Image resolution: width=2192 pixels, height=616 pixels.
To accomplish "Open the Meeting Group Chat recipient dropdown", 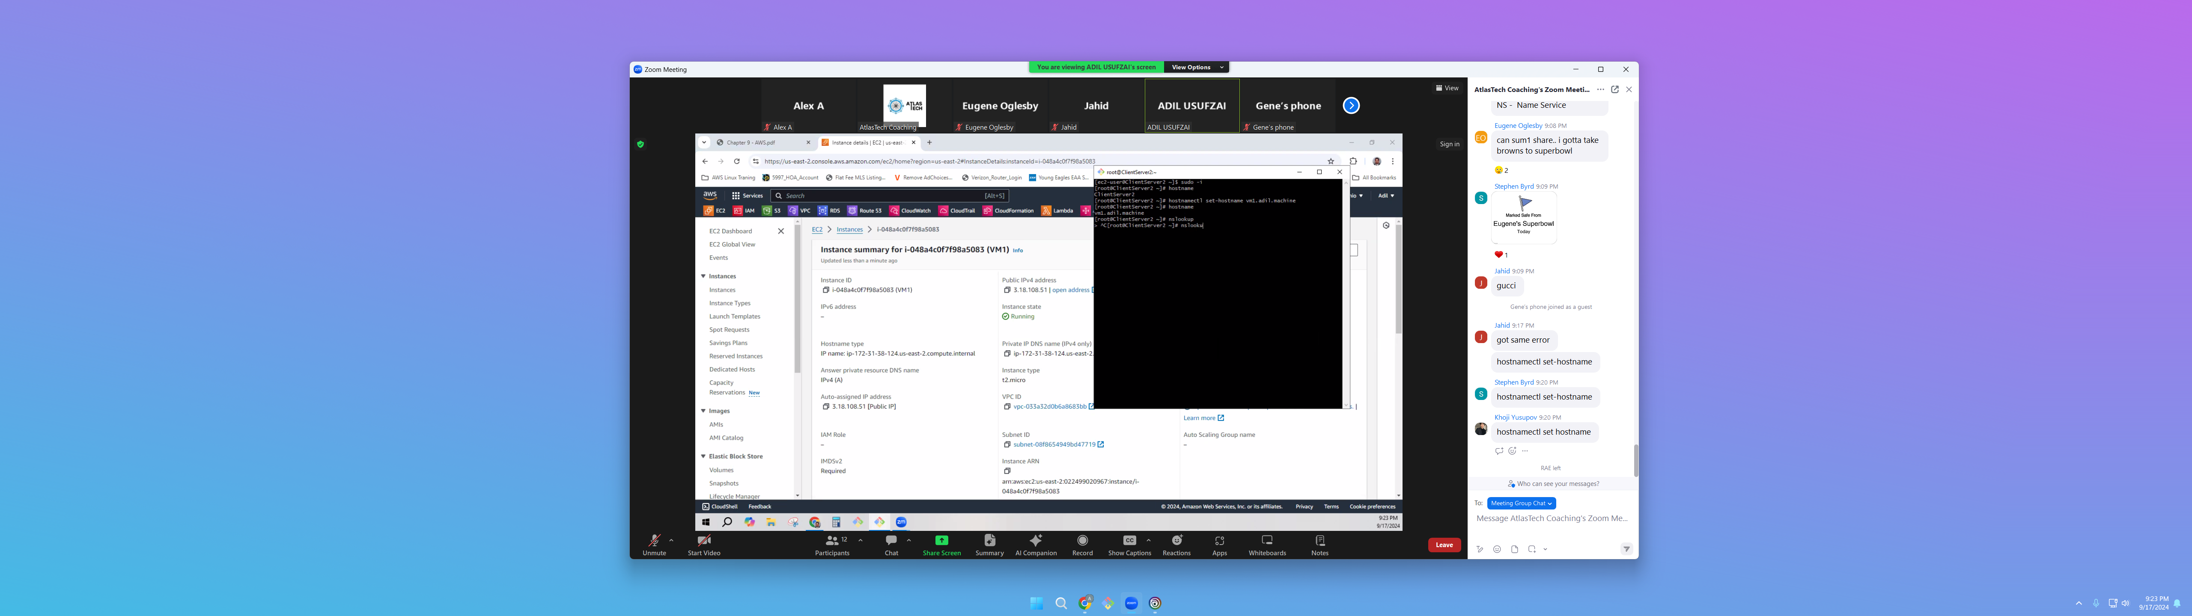I will pos(1522,503).
